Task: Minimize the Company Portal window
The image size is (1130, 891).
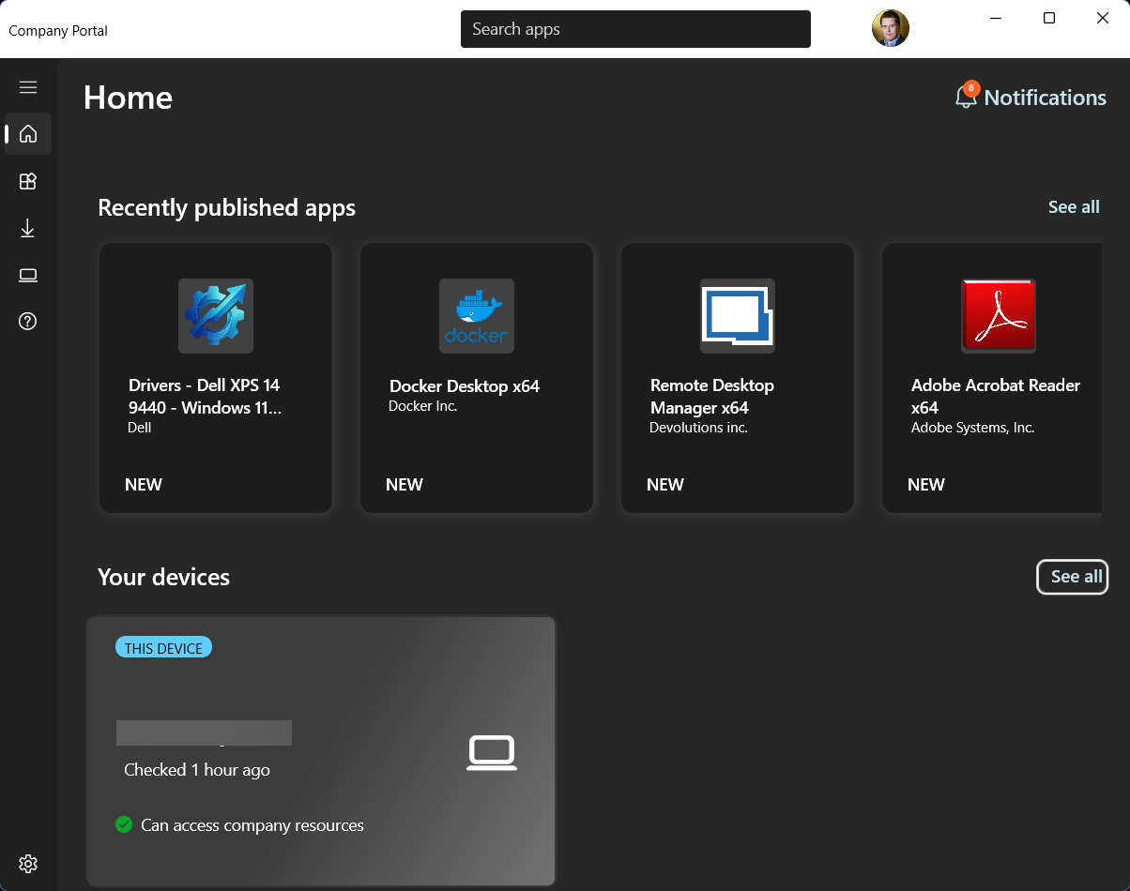Action: click(996, 19)
